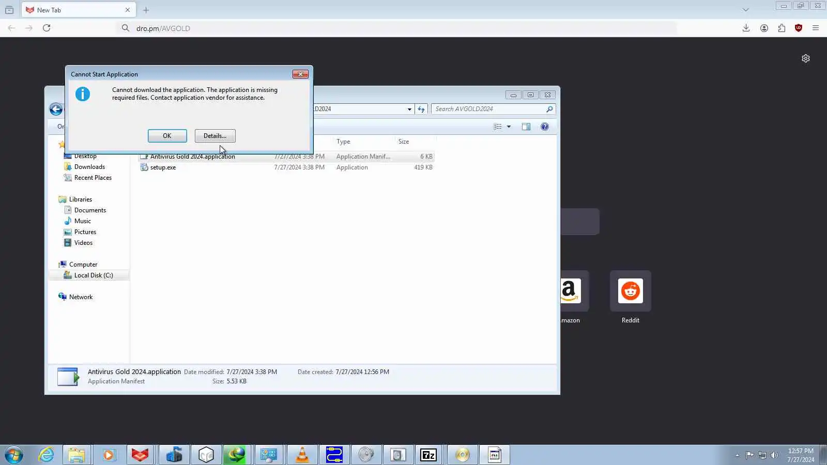Open the Explorer address bar history dropdown
The image size is (827, 465).
point(409,109)
